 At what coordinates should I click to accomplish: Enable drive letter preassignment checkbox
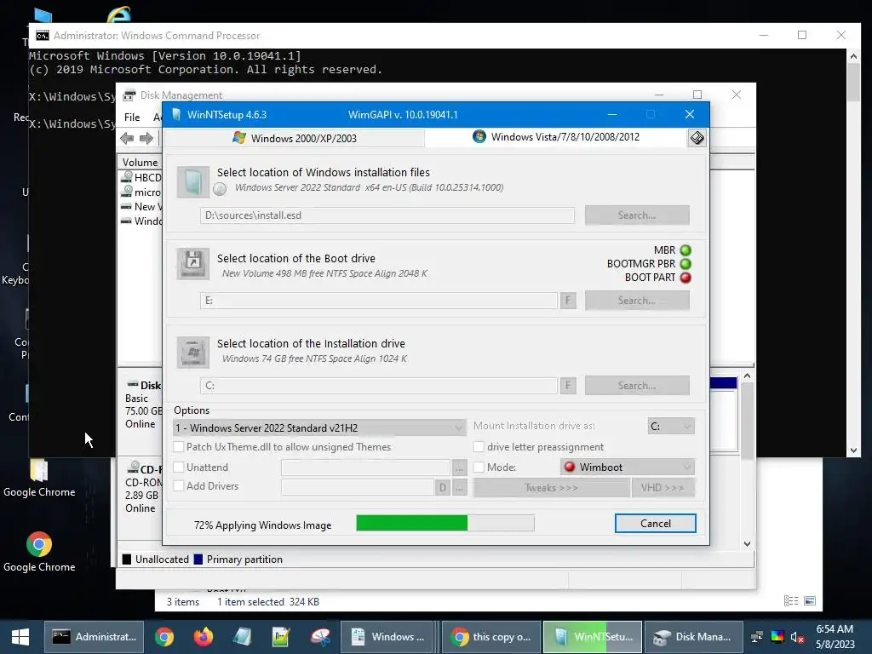[x=479, y=446]
